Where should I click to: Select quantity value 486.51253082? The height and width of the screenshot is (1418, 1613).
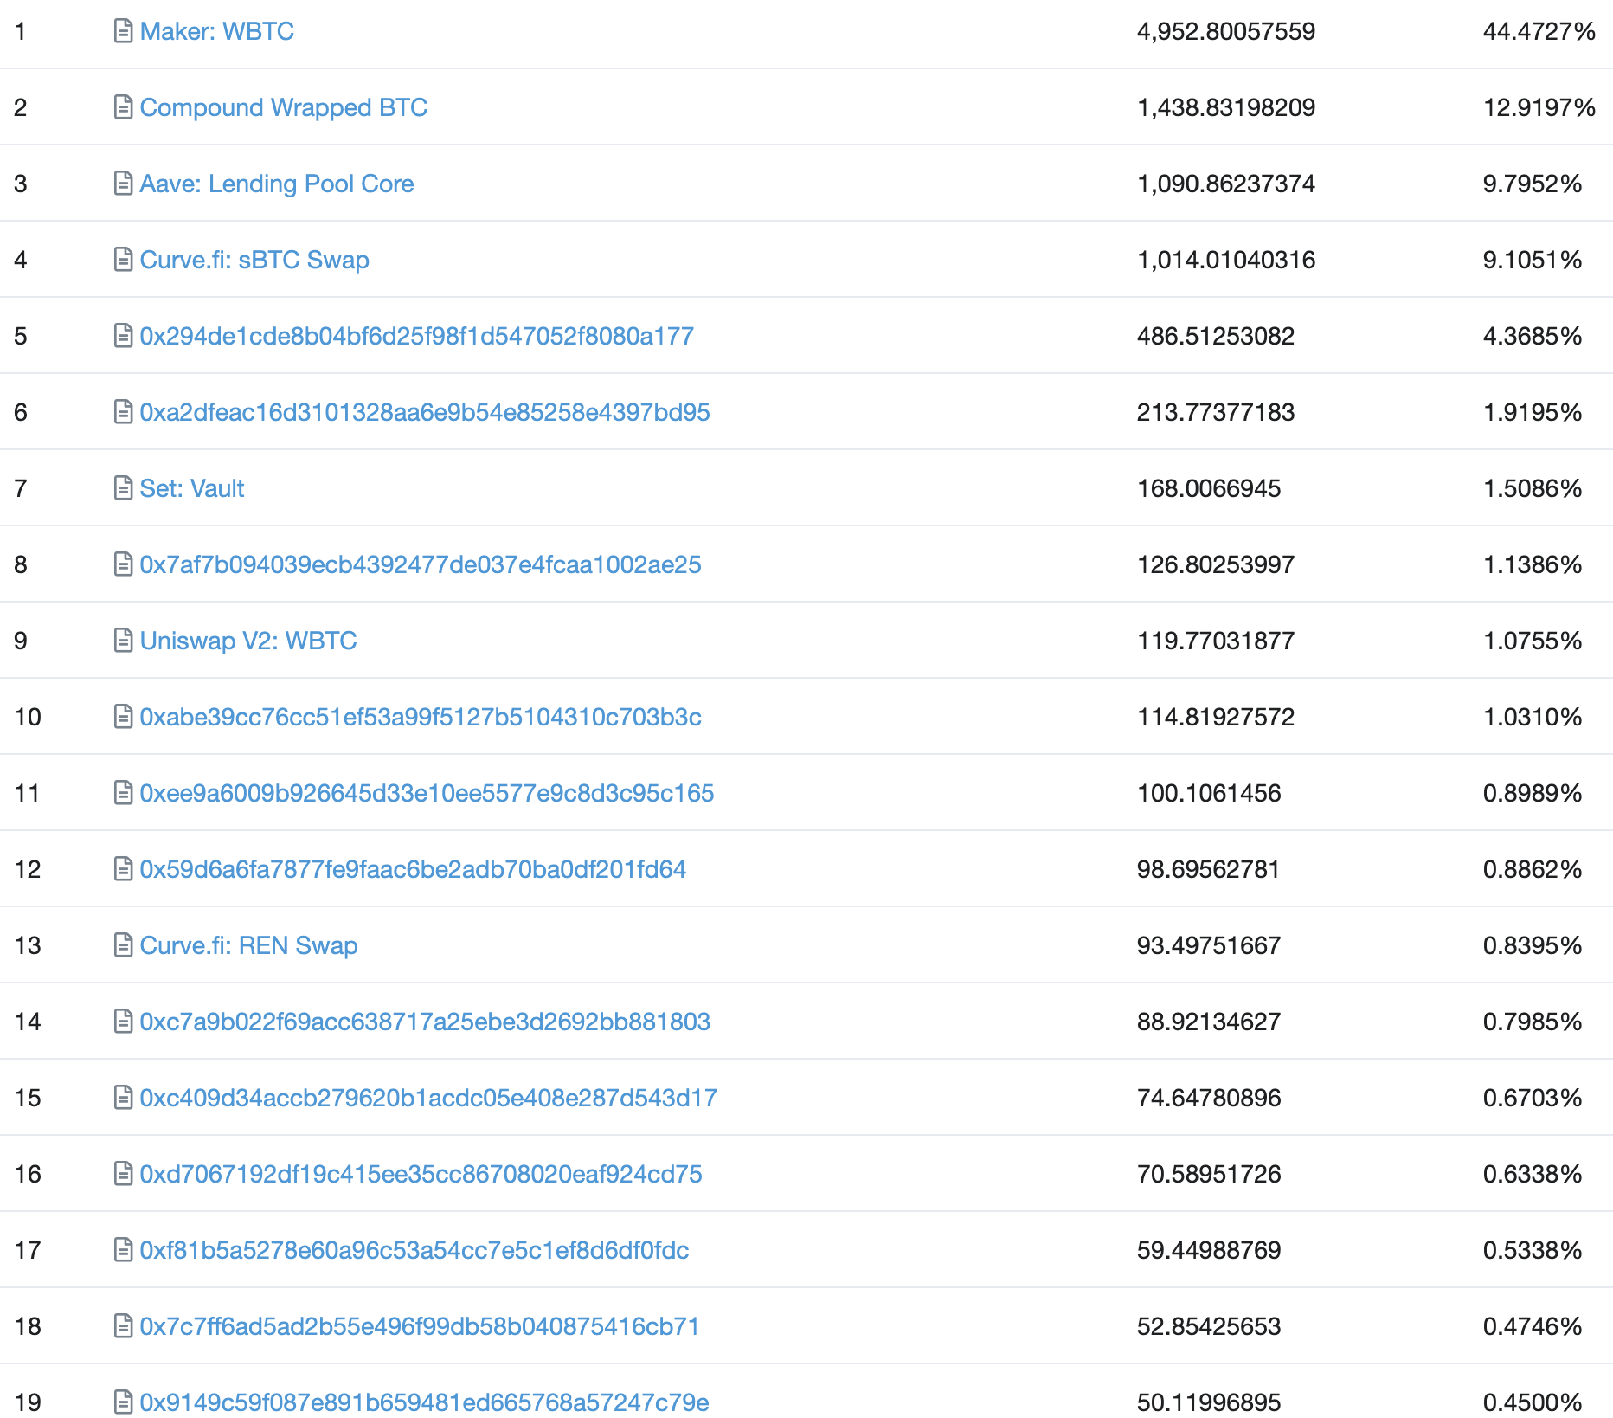[x=1216, y=337]
